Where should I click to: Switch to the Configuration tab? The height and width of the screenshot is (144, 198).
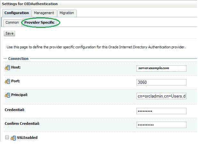point(17,13)
